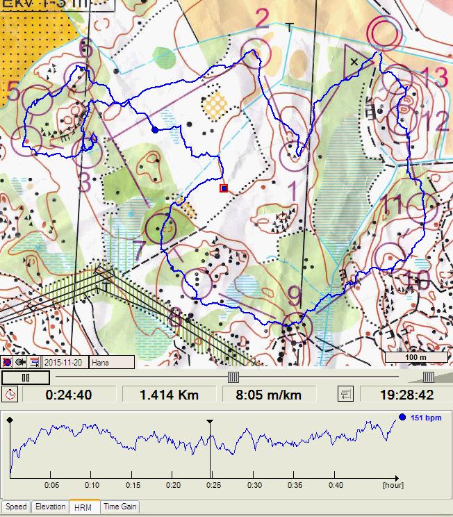Click the route list lines icon
This screenshot has height=517, width=453.
[x=34, y=362]
